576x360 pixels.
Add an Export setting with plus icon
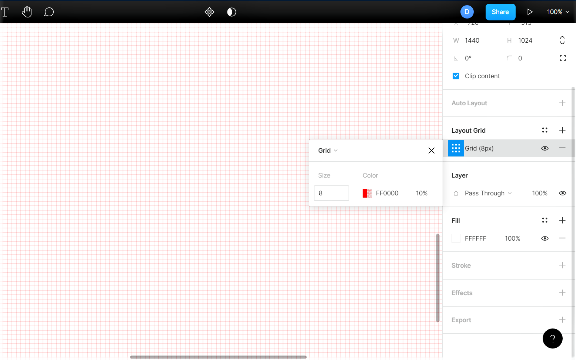click(x=562, y=320)
